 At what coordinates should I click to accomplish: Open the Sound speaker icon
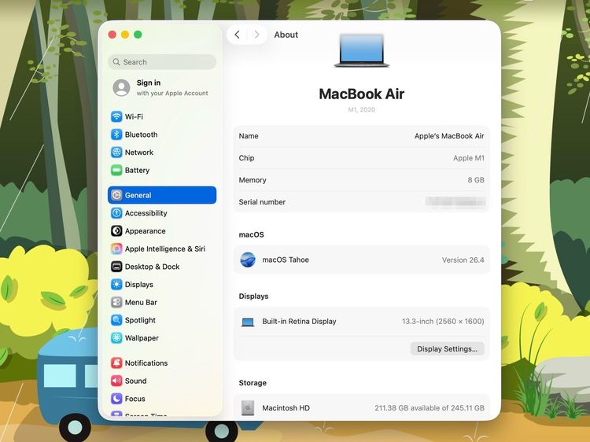tap(116, 381)
